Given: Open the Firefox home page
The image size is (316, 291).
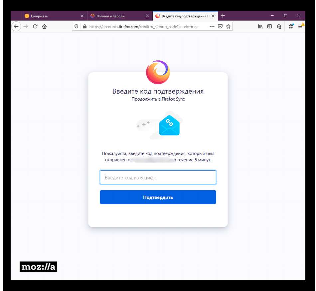Looking at the screenshot, I should (x=44, y=26).
